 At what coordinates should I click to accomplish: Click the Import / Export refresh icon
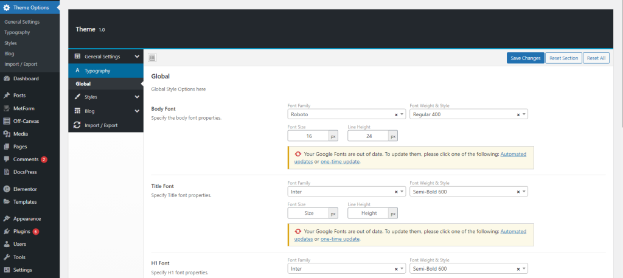click(77, 125)
